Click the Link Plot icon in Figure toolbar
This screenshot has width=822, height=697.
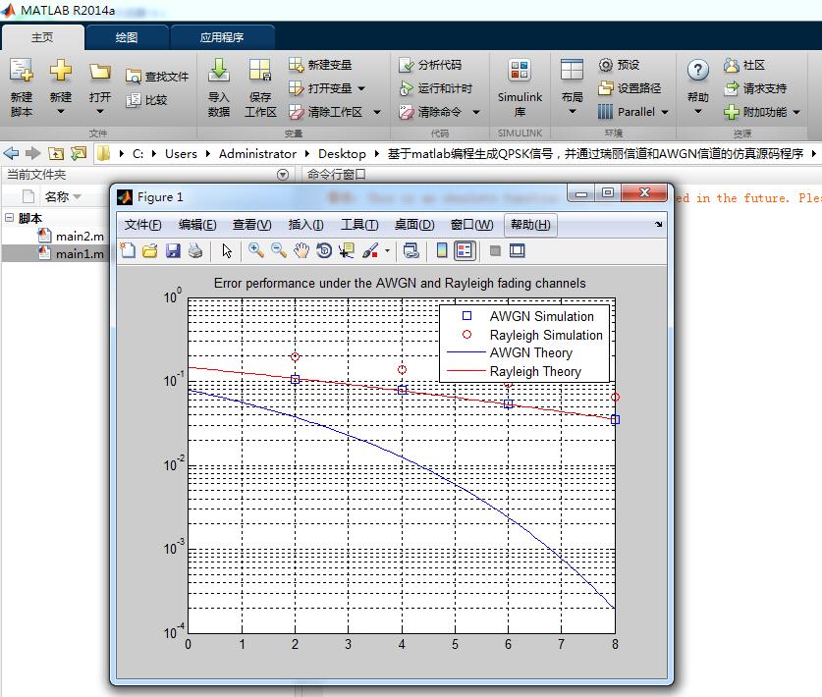pos(411,250)
